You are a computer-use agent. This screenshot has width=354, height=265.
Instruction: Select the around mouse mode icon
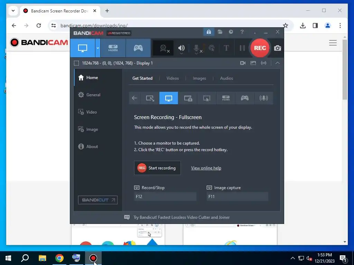[x=207, y=98]
